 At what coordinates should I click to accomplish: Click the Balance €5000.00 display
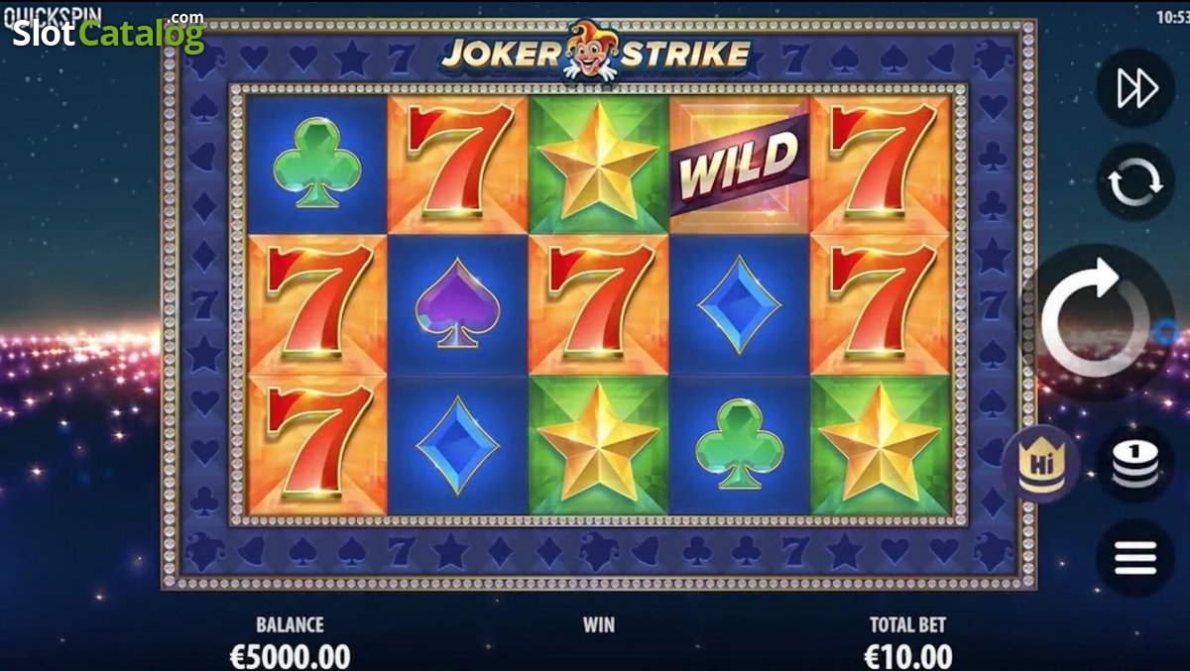click(x=291, y=655)
